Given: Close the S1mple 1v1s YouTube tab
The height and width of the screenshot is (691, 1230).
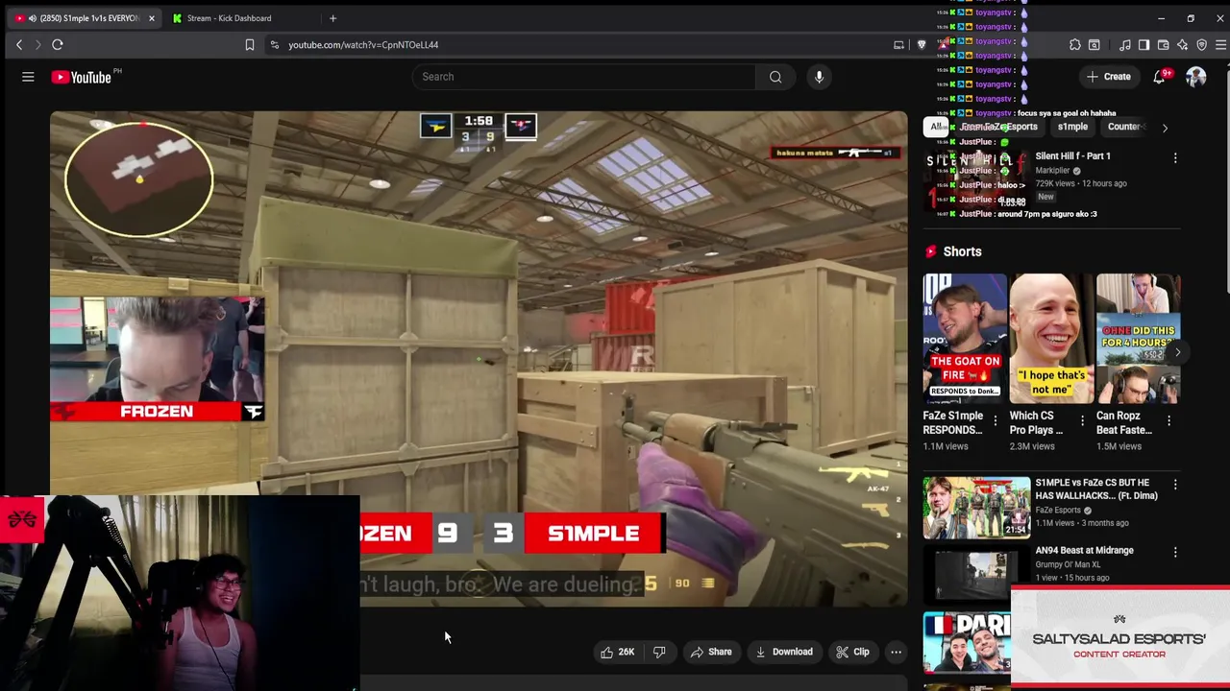Looking at the screenshot, I should click(151, 18).
